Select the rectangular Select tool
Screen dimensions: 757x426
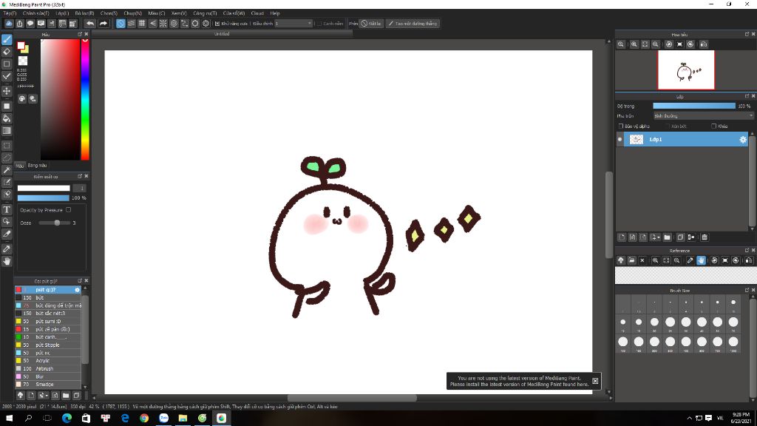tap(7, 146)
